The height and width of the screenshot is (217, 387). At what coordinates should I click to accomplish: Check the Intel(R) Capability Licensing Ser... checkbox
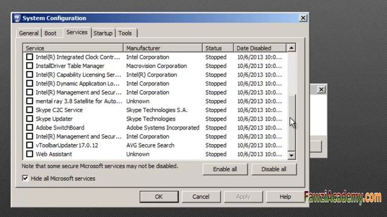pos(30,75)
